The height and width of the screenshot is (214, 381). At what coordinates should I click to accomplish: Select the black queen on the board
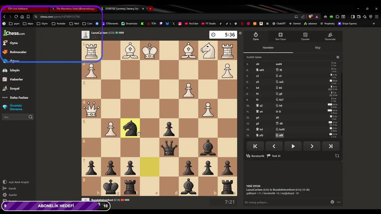[169, 147]
